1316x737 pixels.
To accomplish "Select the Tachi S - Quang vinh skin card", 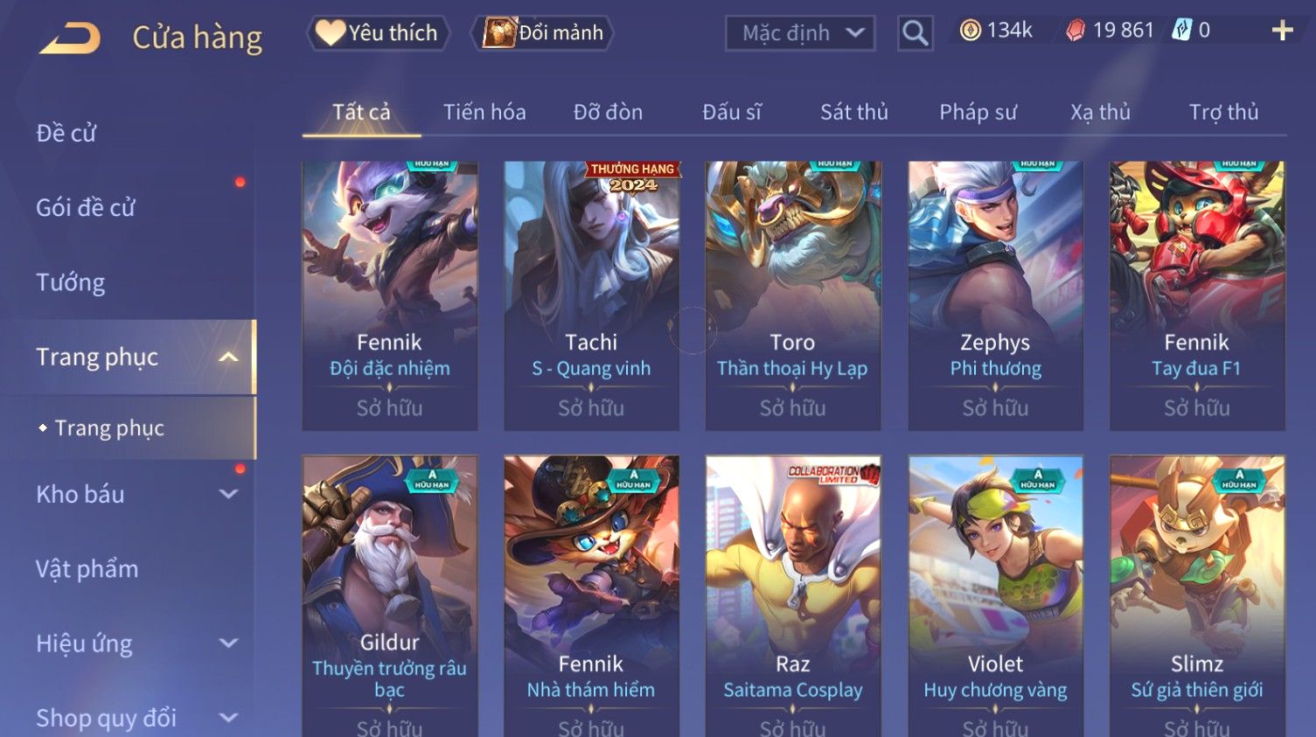I will 591,295.
